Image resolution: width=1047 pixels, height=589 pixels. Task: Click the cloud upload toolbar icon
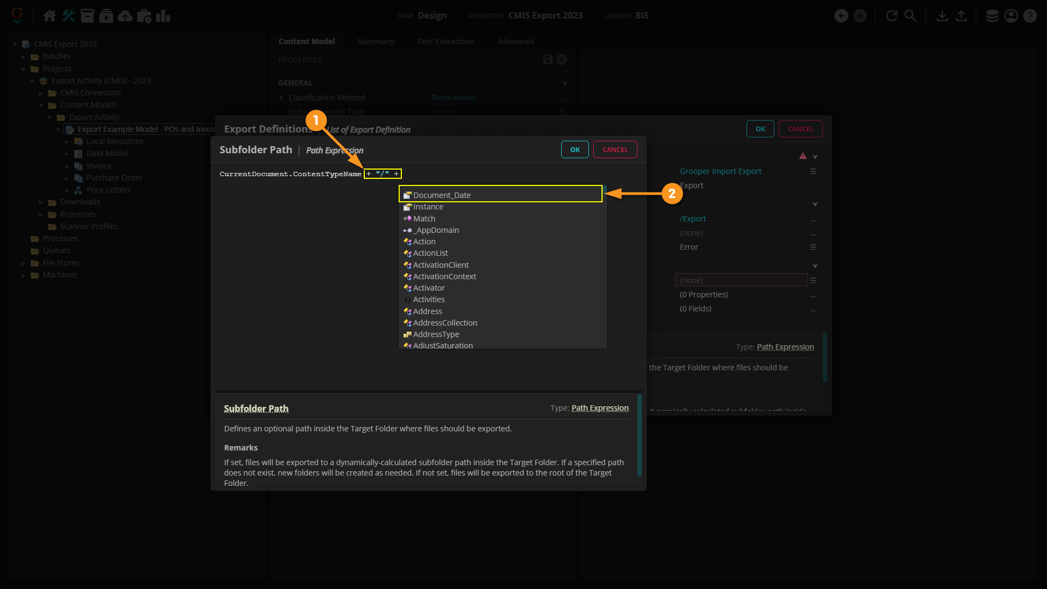coord(125,16)
